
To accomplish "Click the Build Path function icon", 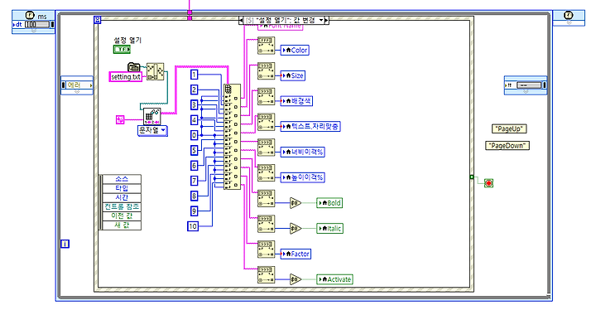I will pyautogui.click(x=156, y=71).
